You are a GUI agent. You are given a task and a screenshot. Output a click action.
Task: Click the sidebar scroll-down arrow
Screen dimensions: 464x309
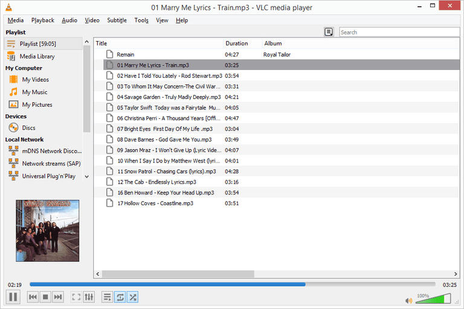87,177
